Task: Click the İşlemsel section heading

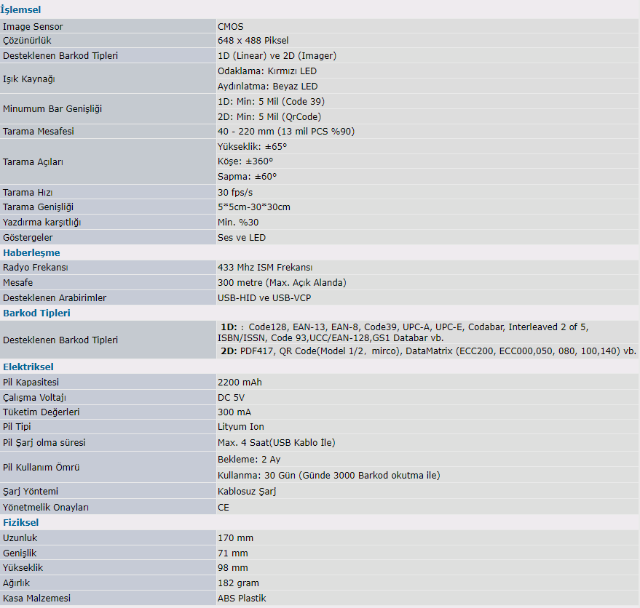Action: (x=22, y=10)
